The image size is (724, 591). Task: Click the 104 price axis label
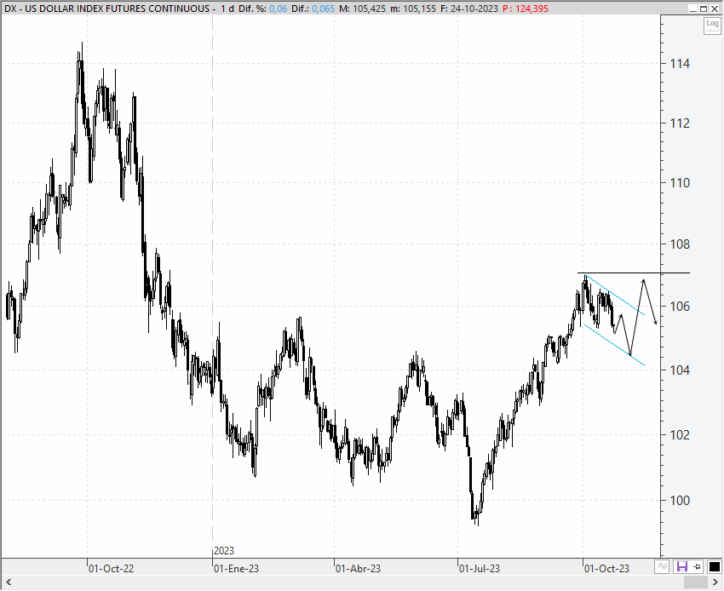(x=680, y=370)
